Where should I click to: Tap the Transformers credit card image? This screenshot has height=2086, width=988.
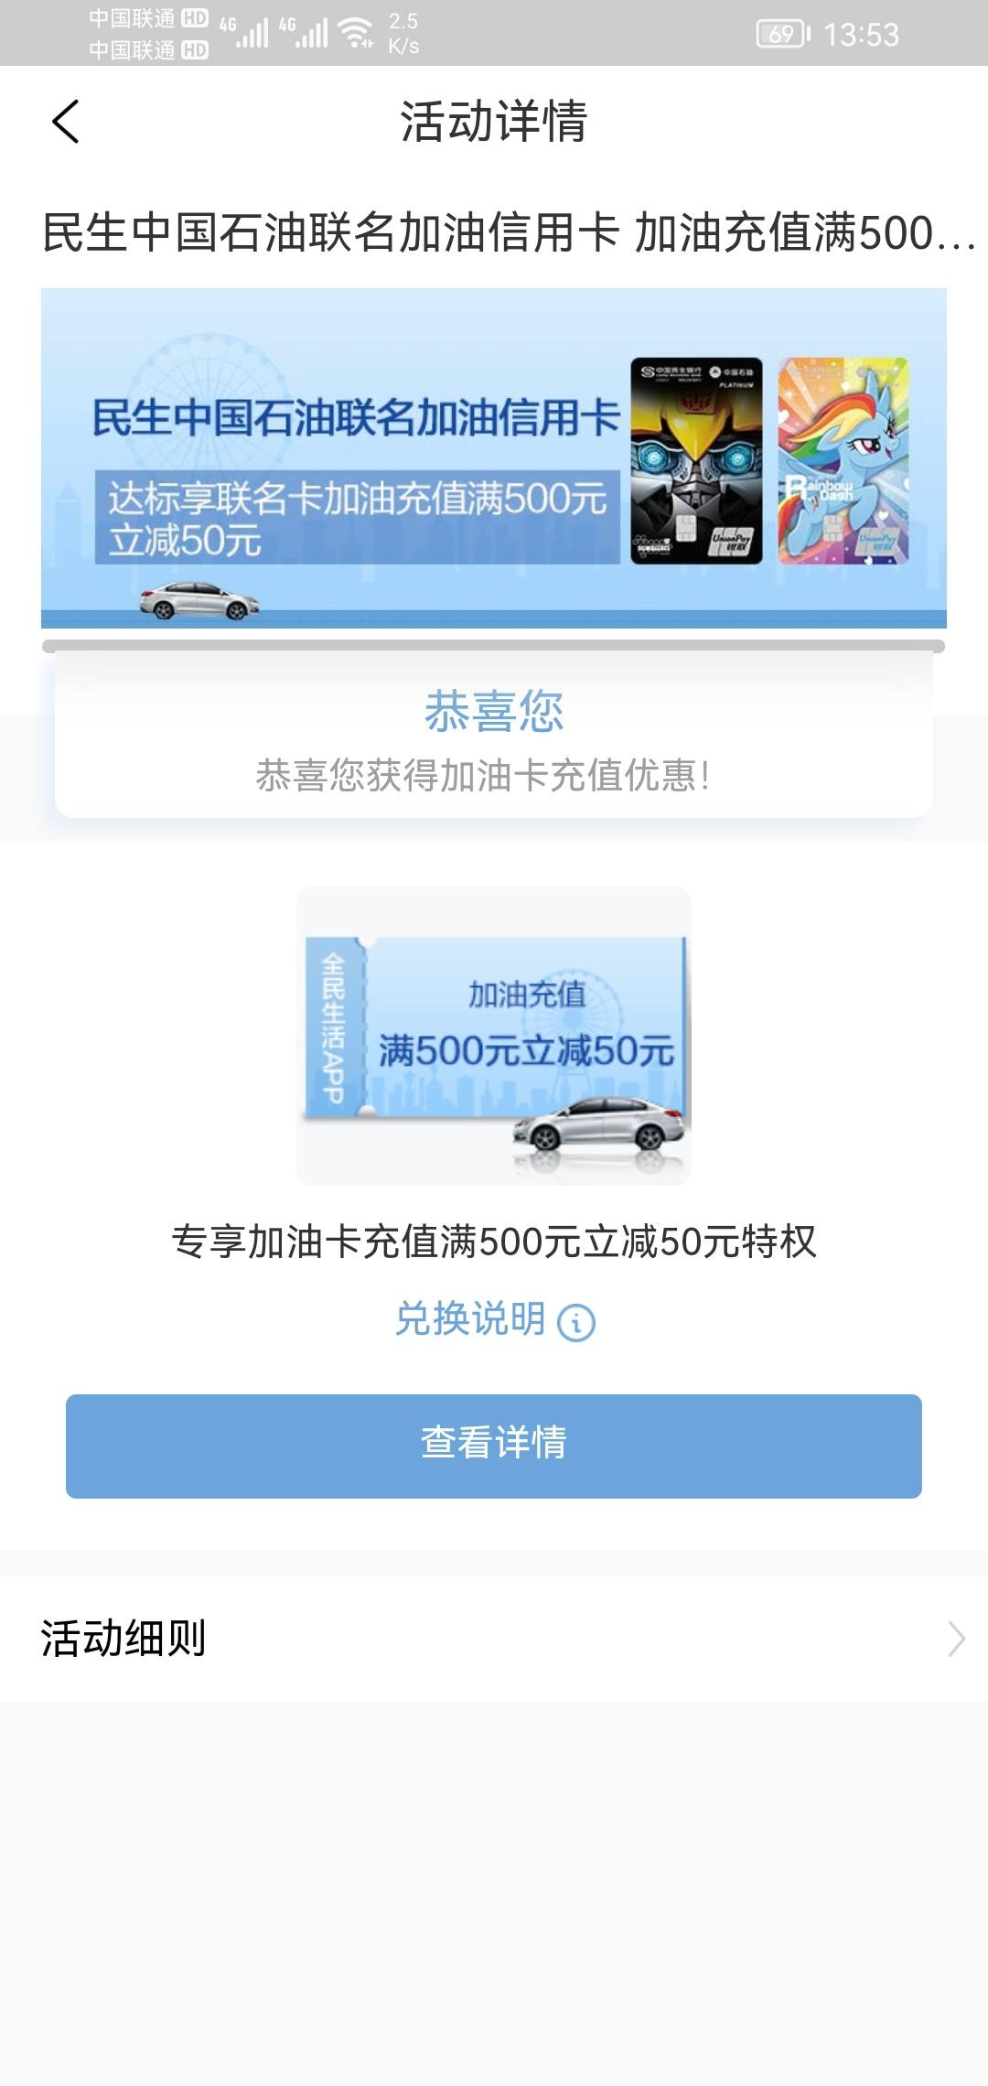pyautogui.click(x=696, y=460)
